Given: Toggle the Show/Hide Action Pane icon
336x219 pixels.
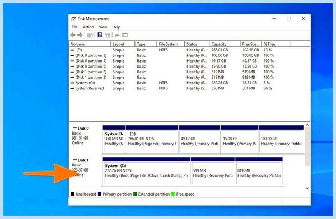Looking at the screenshot, I should click(107, 35).
